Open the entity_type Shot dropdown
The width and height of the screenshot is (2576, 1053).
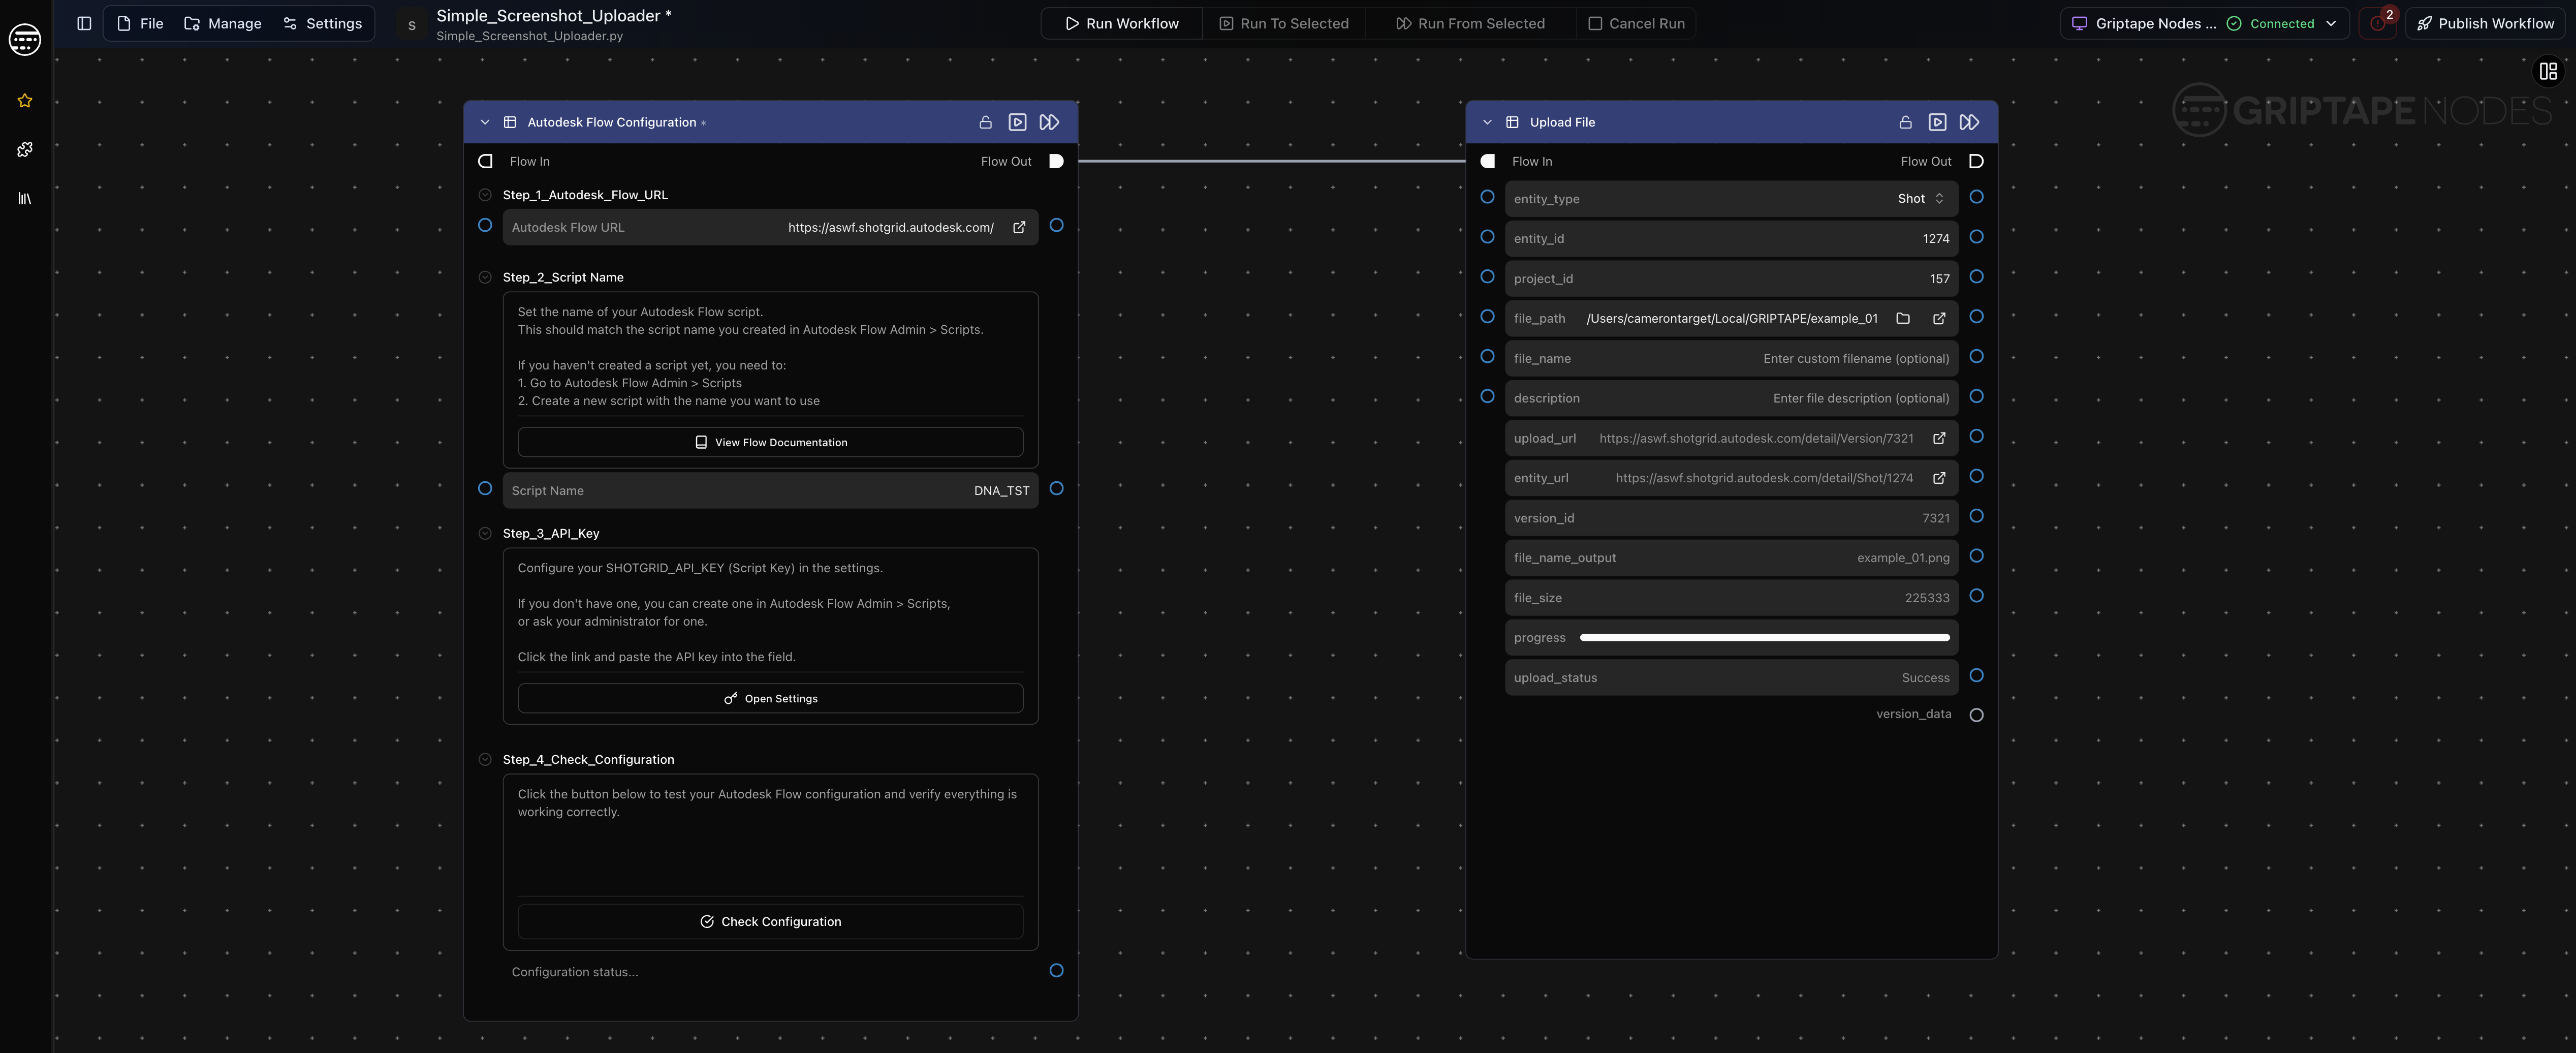click(1921, 199)
